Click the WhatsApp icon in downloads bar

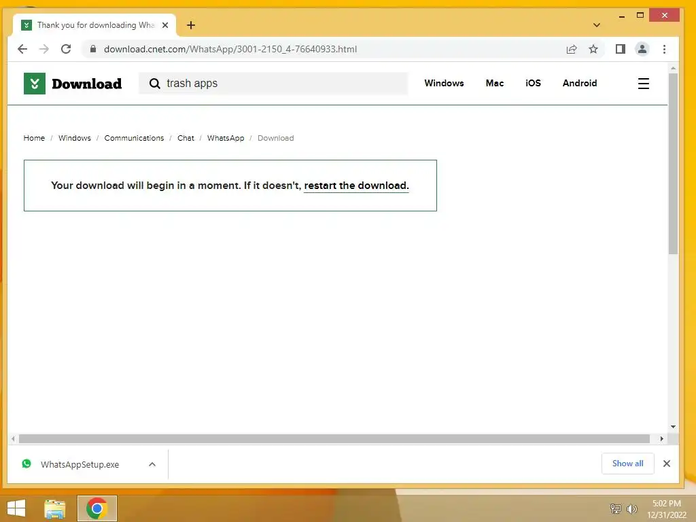pos(27,464)
